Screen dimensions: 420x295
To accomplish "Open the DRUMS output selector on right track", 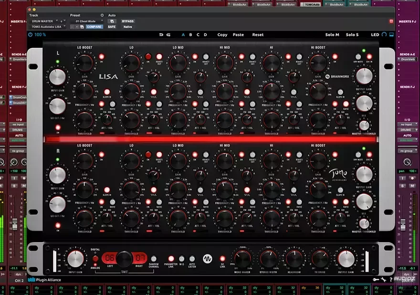I will [406, 130].
